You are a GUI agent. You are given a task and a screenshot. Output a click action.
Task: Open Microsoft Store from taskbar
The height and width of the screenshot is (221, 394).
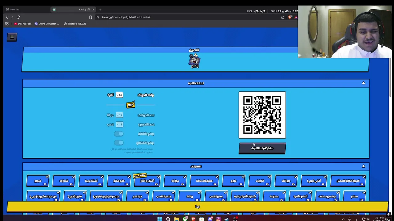pos(201,219)
